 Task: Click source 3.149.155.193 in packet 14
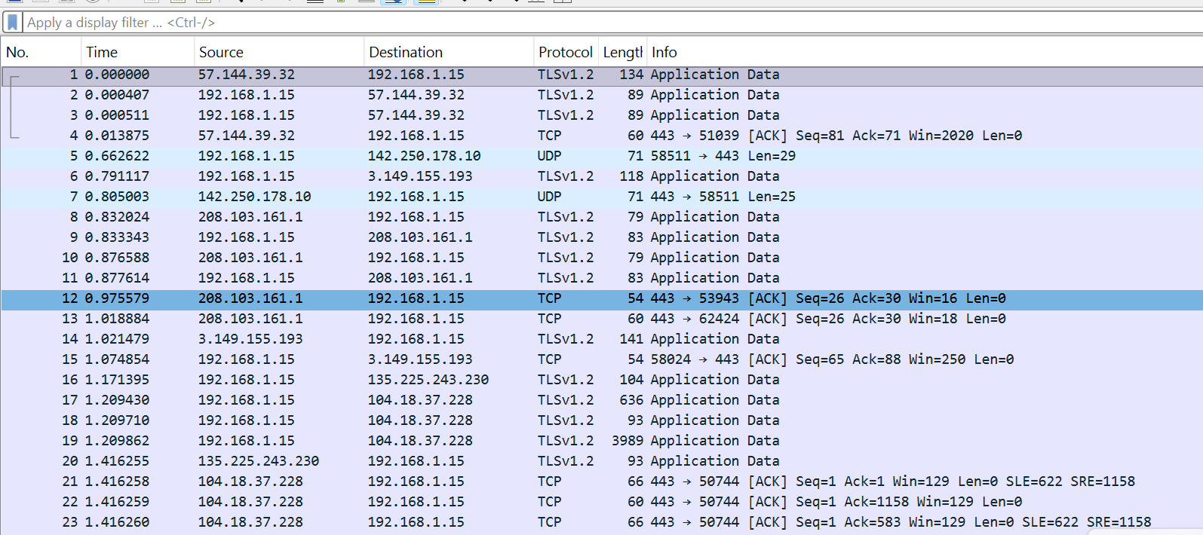(250, 339)
